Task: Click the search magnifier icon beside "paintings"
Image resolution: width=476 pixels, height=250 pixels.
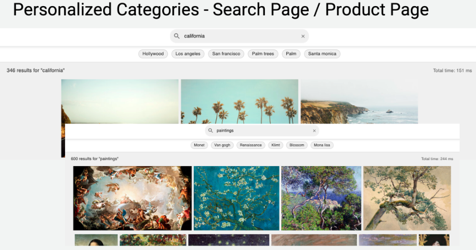Action: [x=211, y=131]
